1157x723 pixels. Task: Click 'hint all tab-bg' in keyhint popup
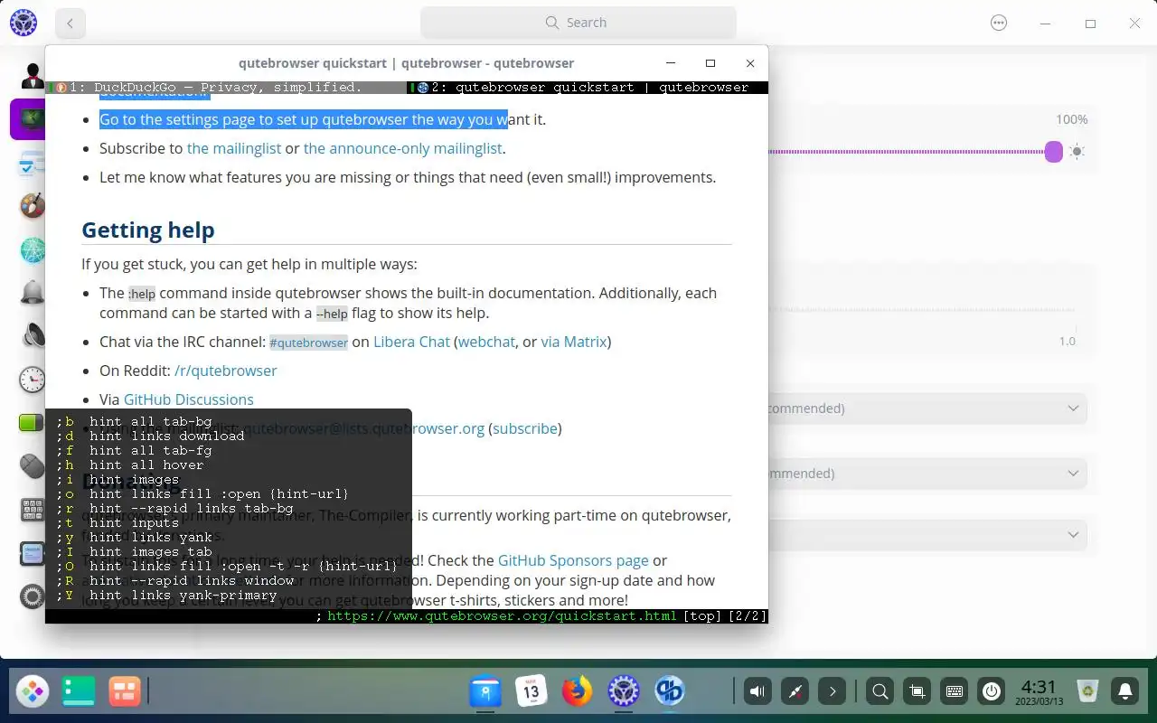pyautogui.click(x=150, y=421)
